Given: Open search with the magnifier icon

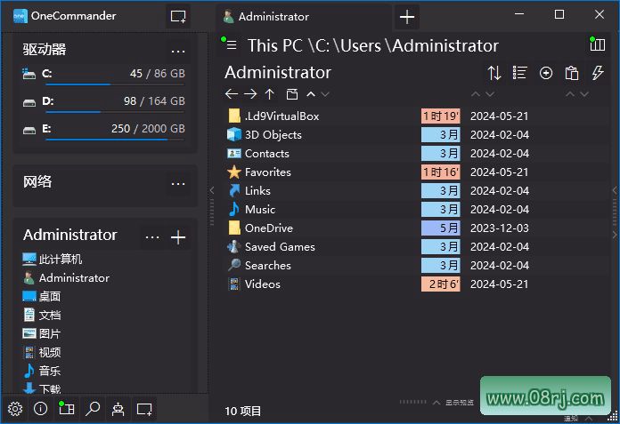Looking at the screenshot, I should [x=93, y=409].
